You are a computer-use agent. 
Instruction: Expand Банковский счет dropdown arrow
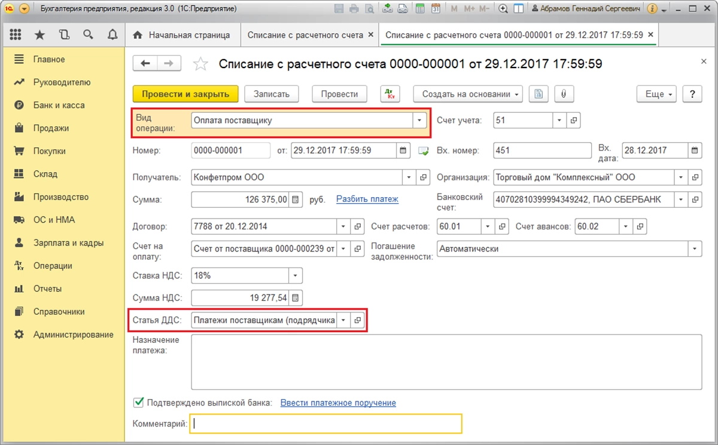tap(681, 200)
